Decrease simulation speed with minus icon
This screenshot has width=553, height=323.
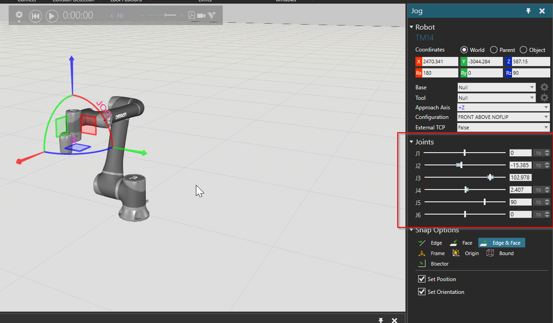pyautogui.click(x=142, y=15)
